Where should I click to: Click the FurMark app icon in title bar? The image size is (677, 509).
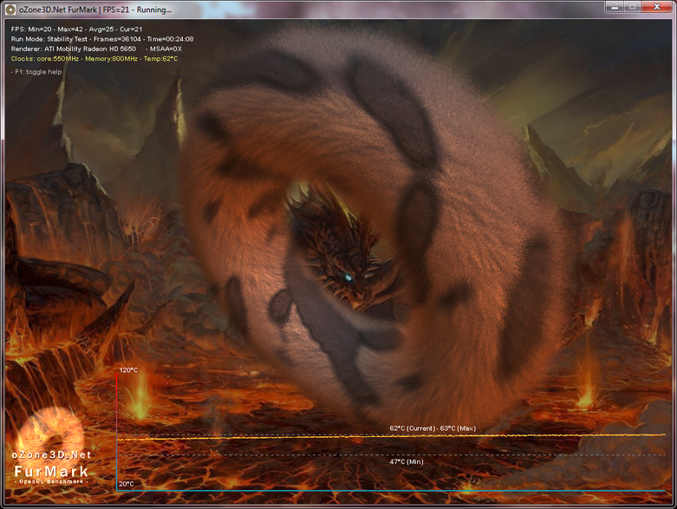coord(10,9)
